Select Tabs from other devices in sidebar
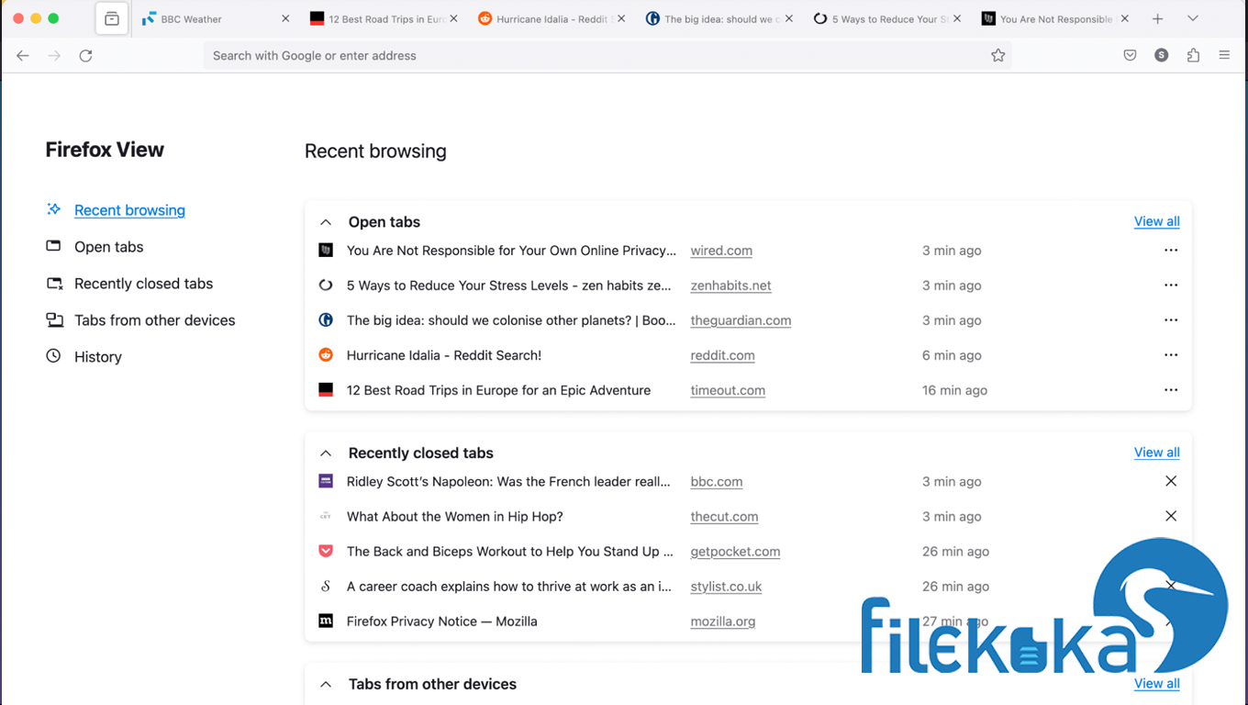This screenshot has width=1248, height=705. pos(154,320)
